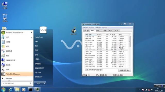The height and width of the screenshot is (92, 165).
Task: Open 文档 documents link in Start menu
Action: 36,41
